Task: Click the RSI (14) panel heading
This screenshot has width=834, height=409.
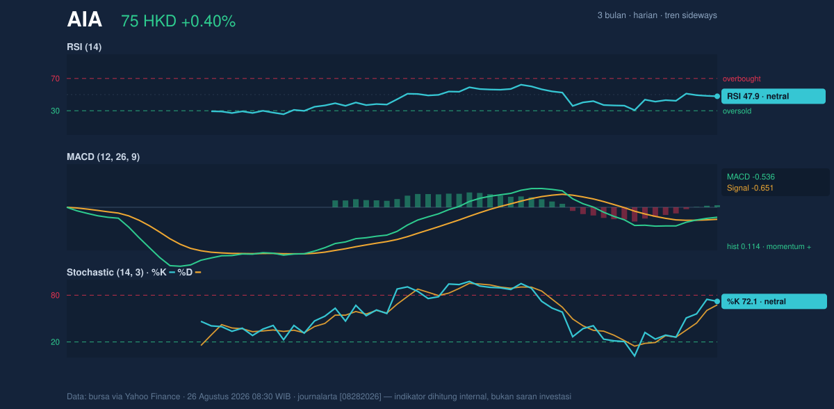Action: click(84, 47)
